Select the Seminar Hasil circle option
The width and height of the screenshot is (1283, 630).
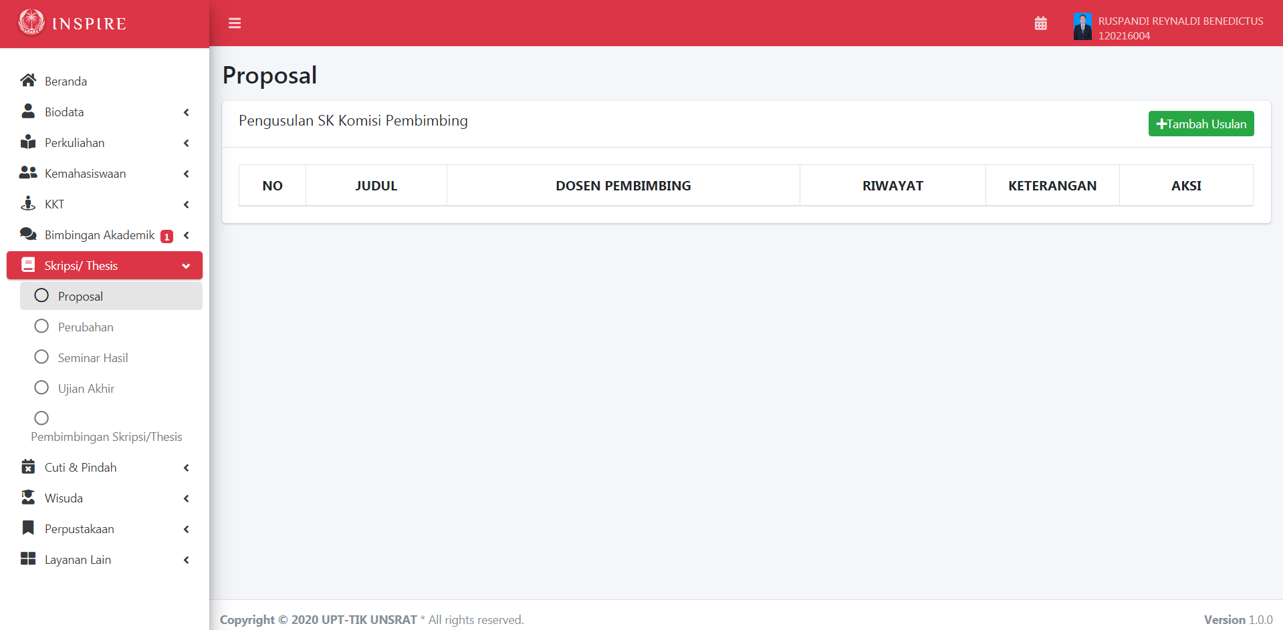[x=41, y=357]
